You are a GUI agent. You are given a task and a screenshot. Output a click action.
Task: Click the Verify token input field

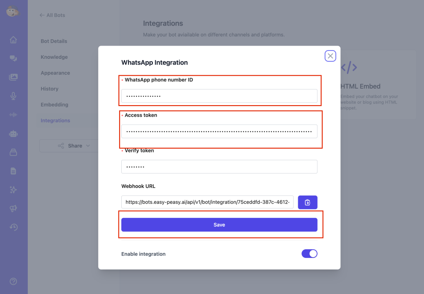point(219,166)
